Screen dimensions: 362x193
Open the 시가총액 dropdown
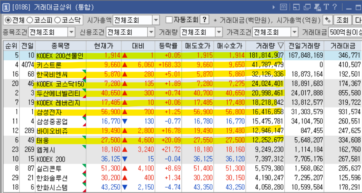tap(156, 20)
